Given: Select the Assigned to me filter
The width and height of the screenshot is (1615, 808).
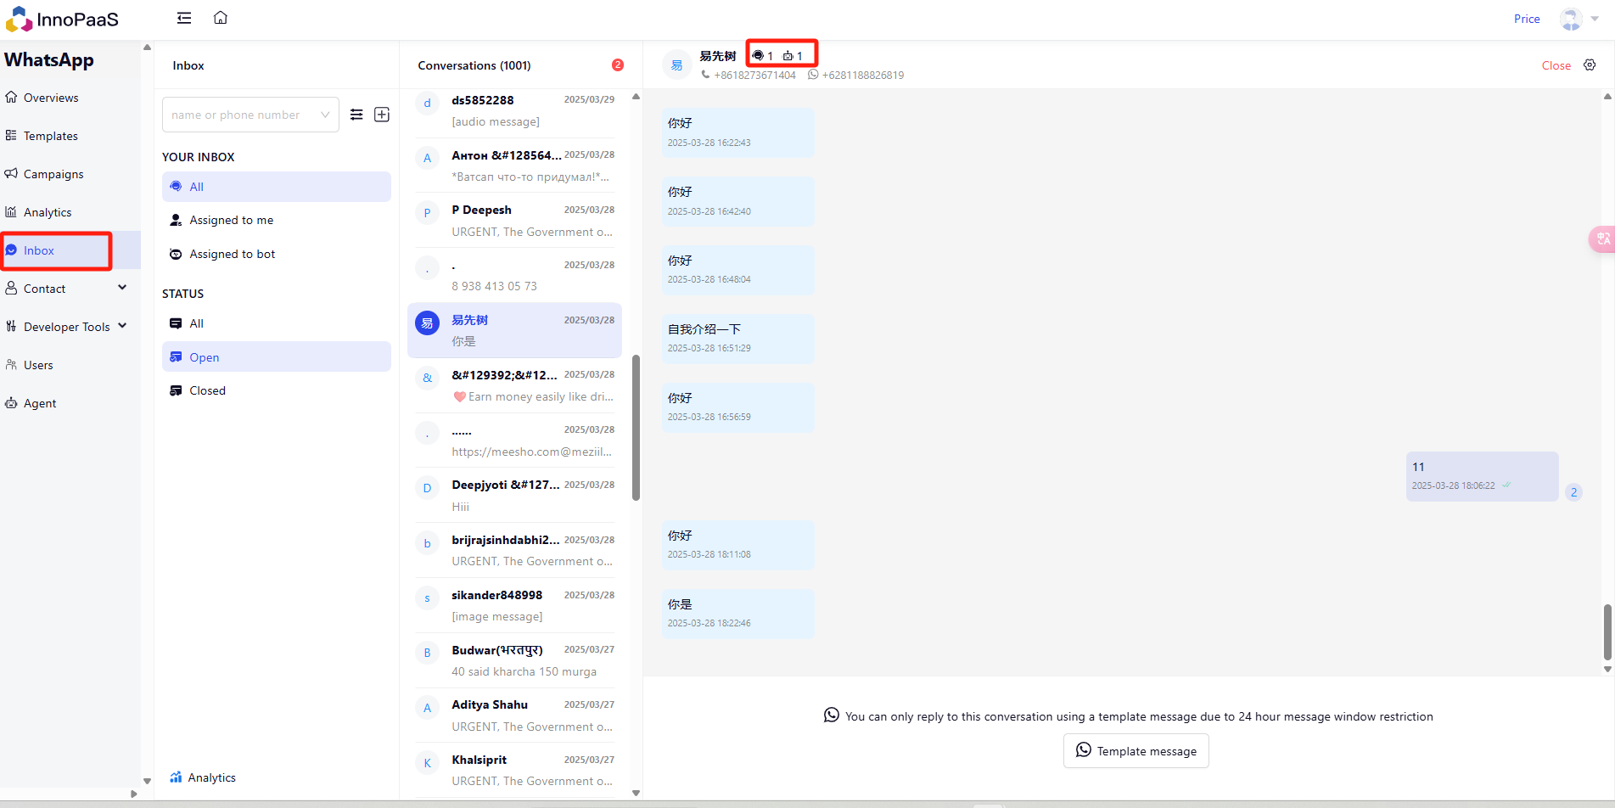Looking at the screenshot, I should 231,220.
